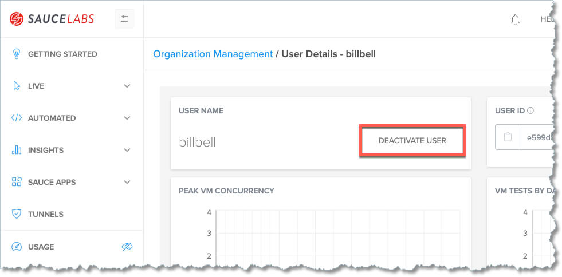Toggle the Usage visibility eye icon
The width and height of the screenshot is (562, 277).
(127, 247)
